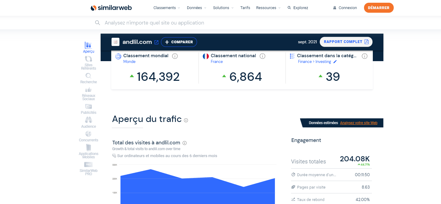Open andlil.com external link icon
The image size is (441, 204).
click(156, 42)
